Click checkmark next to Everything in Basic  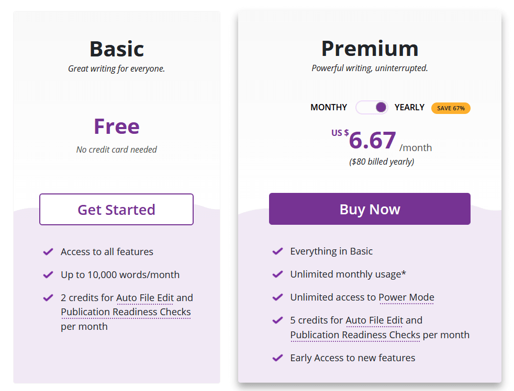pos(277,251)
